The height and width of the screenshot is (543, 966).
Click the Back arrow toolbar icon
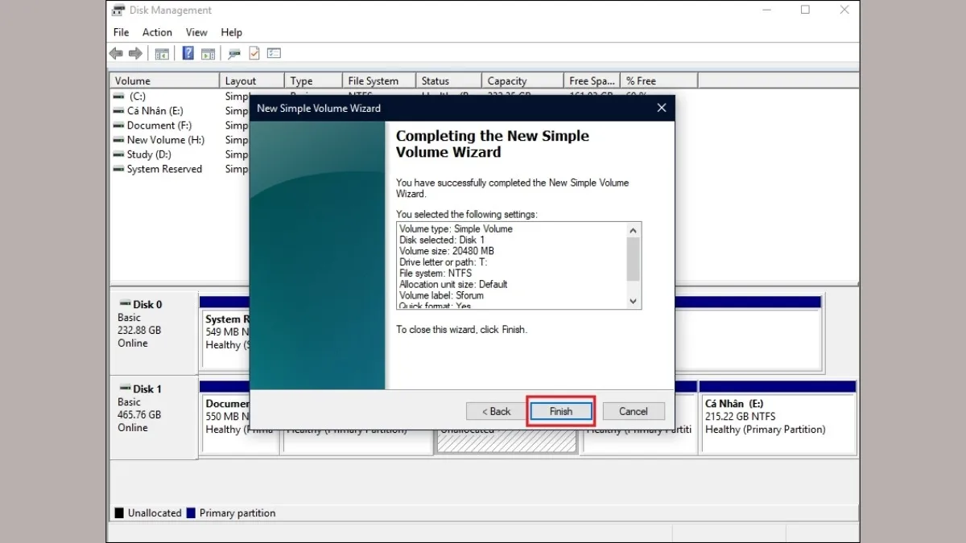pyautogui.click(x=116, y=53)
